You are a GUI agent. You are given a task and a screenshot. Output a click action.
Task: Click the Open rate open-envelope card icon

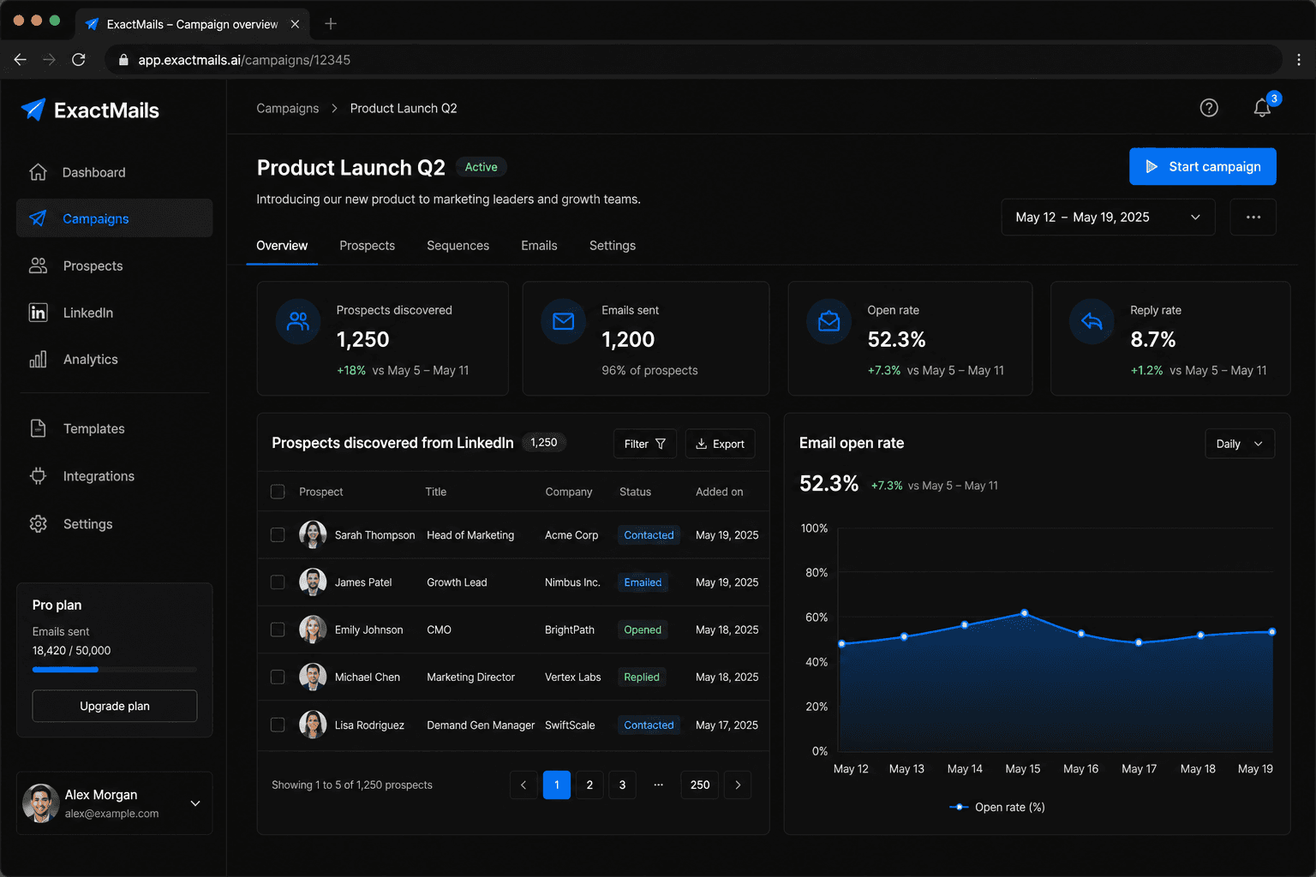828,322
